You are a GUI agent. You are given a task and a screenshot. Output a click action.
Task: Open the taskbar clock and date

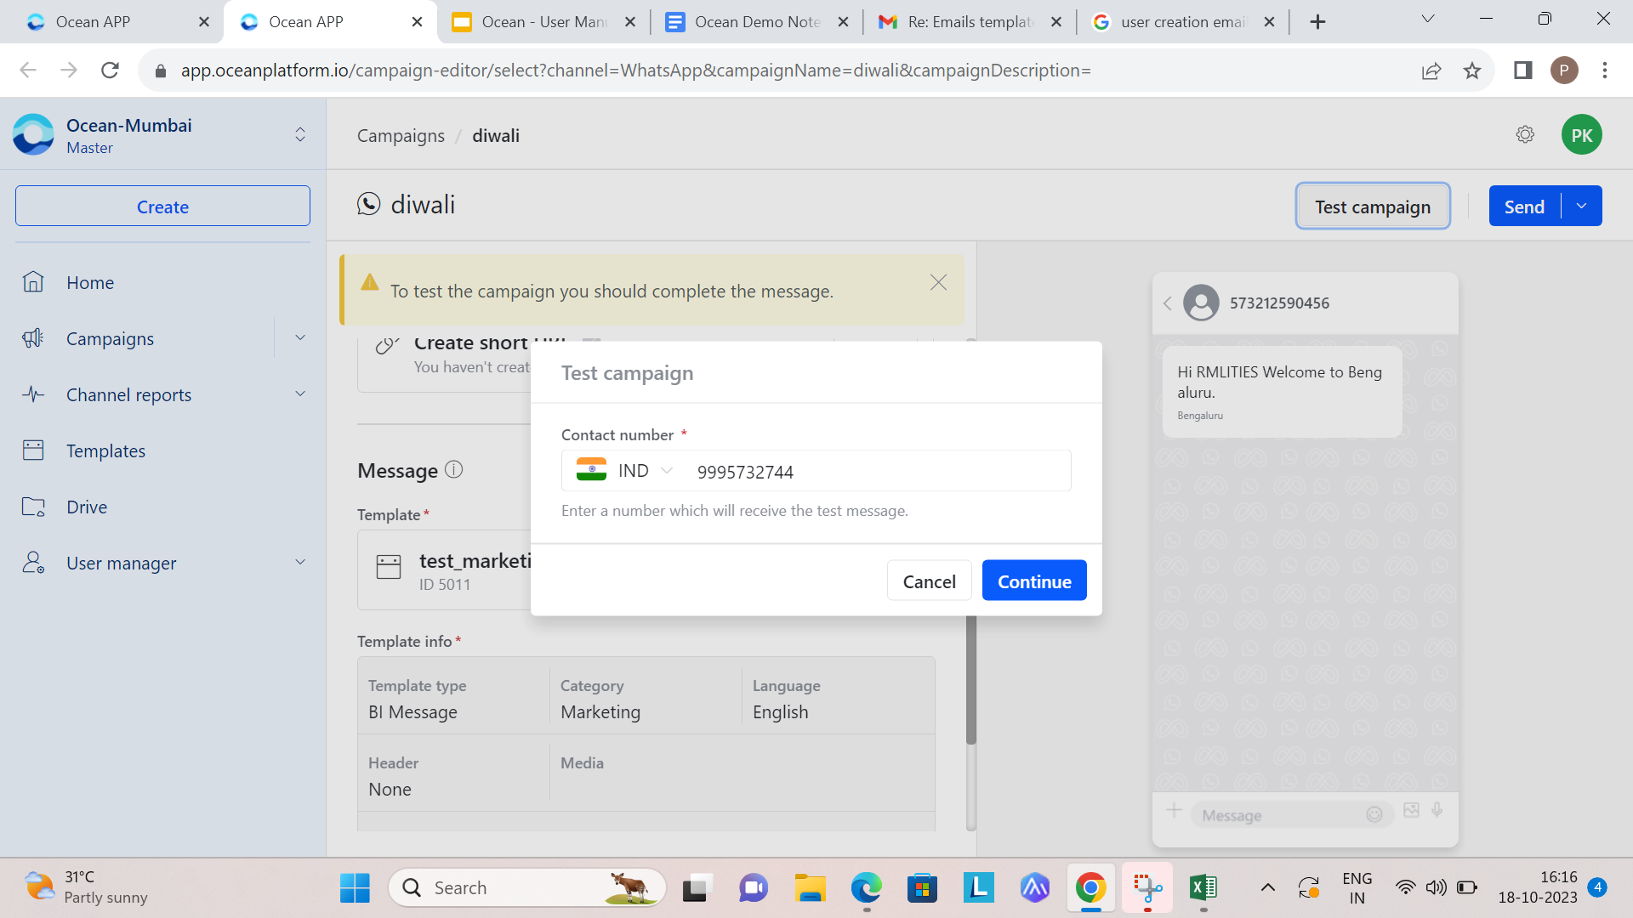1538,887
